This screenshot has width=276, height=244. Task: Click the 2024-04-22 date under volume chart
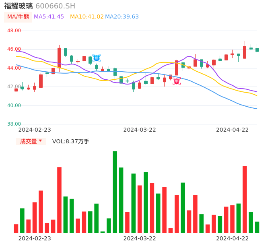[233, 238]
